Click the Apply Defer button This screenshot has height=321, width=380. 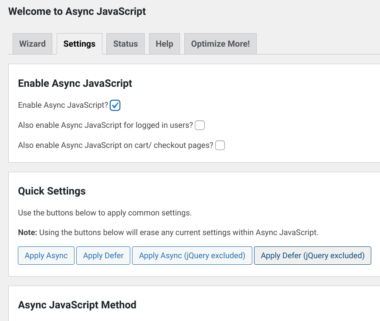[103, 256]
